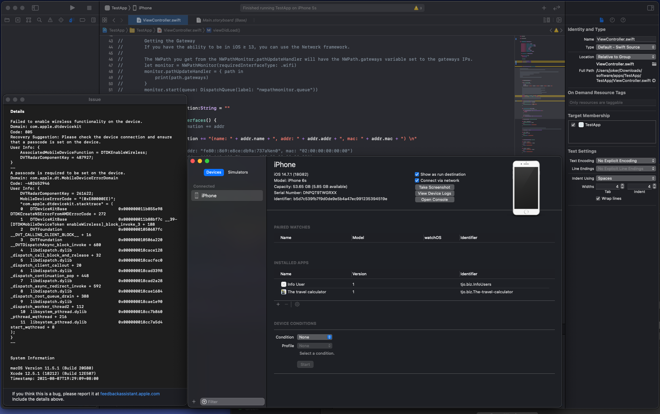Click the Add Editor on right icon
This screenshot has width=660, height=414.
point(559,20)
